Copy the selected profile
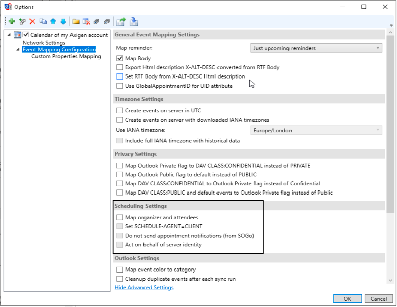Viewport: 397px width, 307px height. click(x=43, y=21)
